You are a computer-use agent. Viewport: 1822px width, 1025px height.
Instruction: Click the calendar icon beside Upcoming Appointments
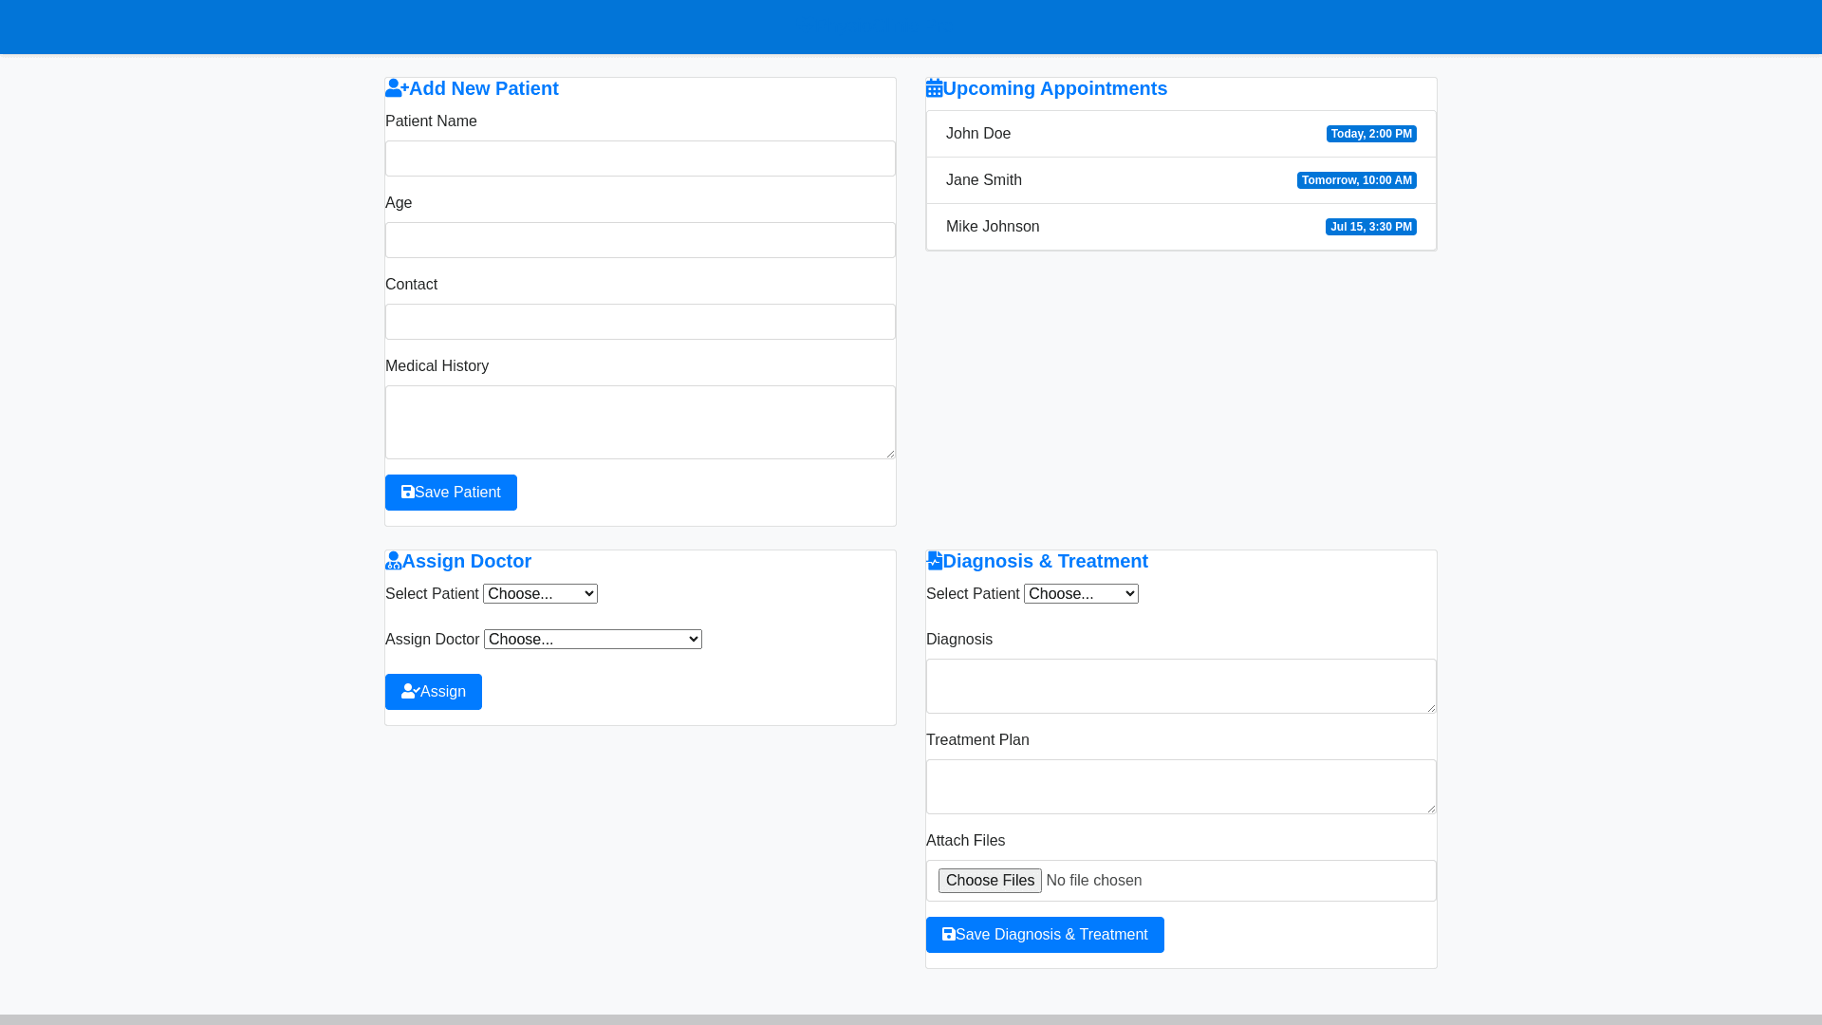click(934, 87)
